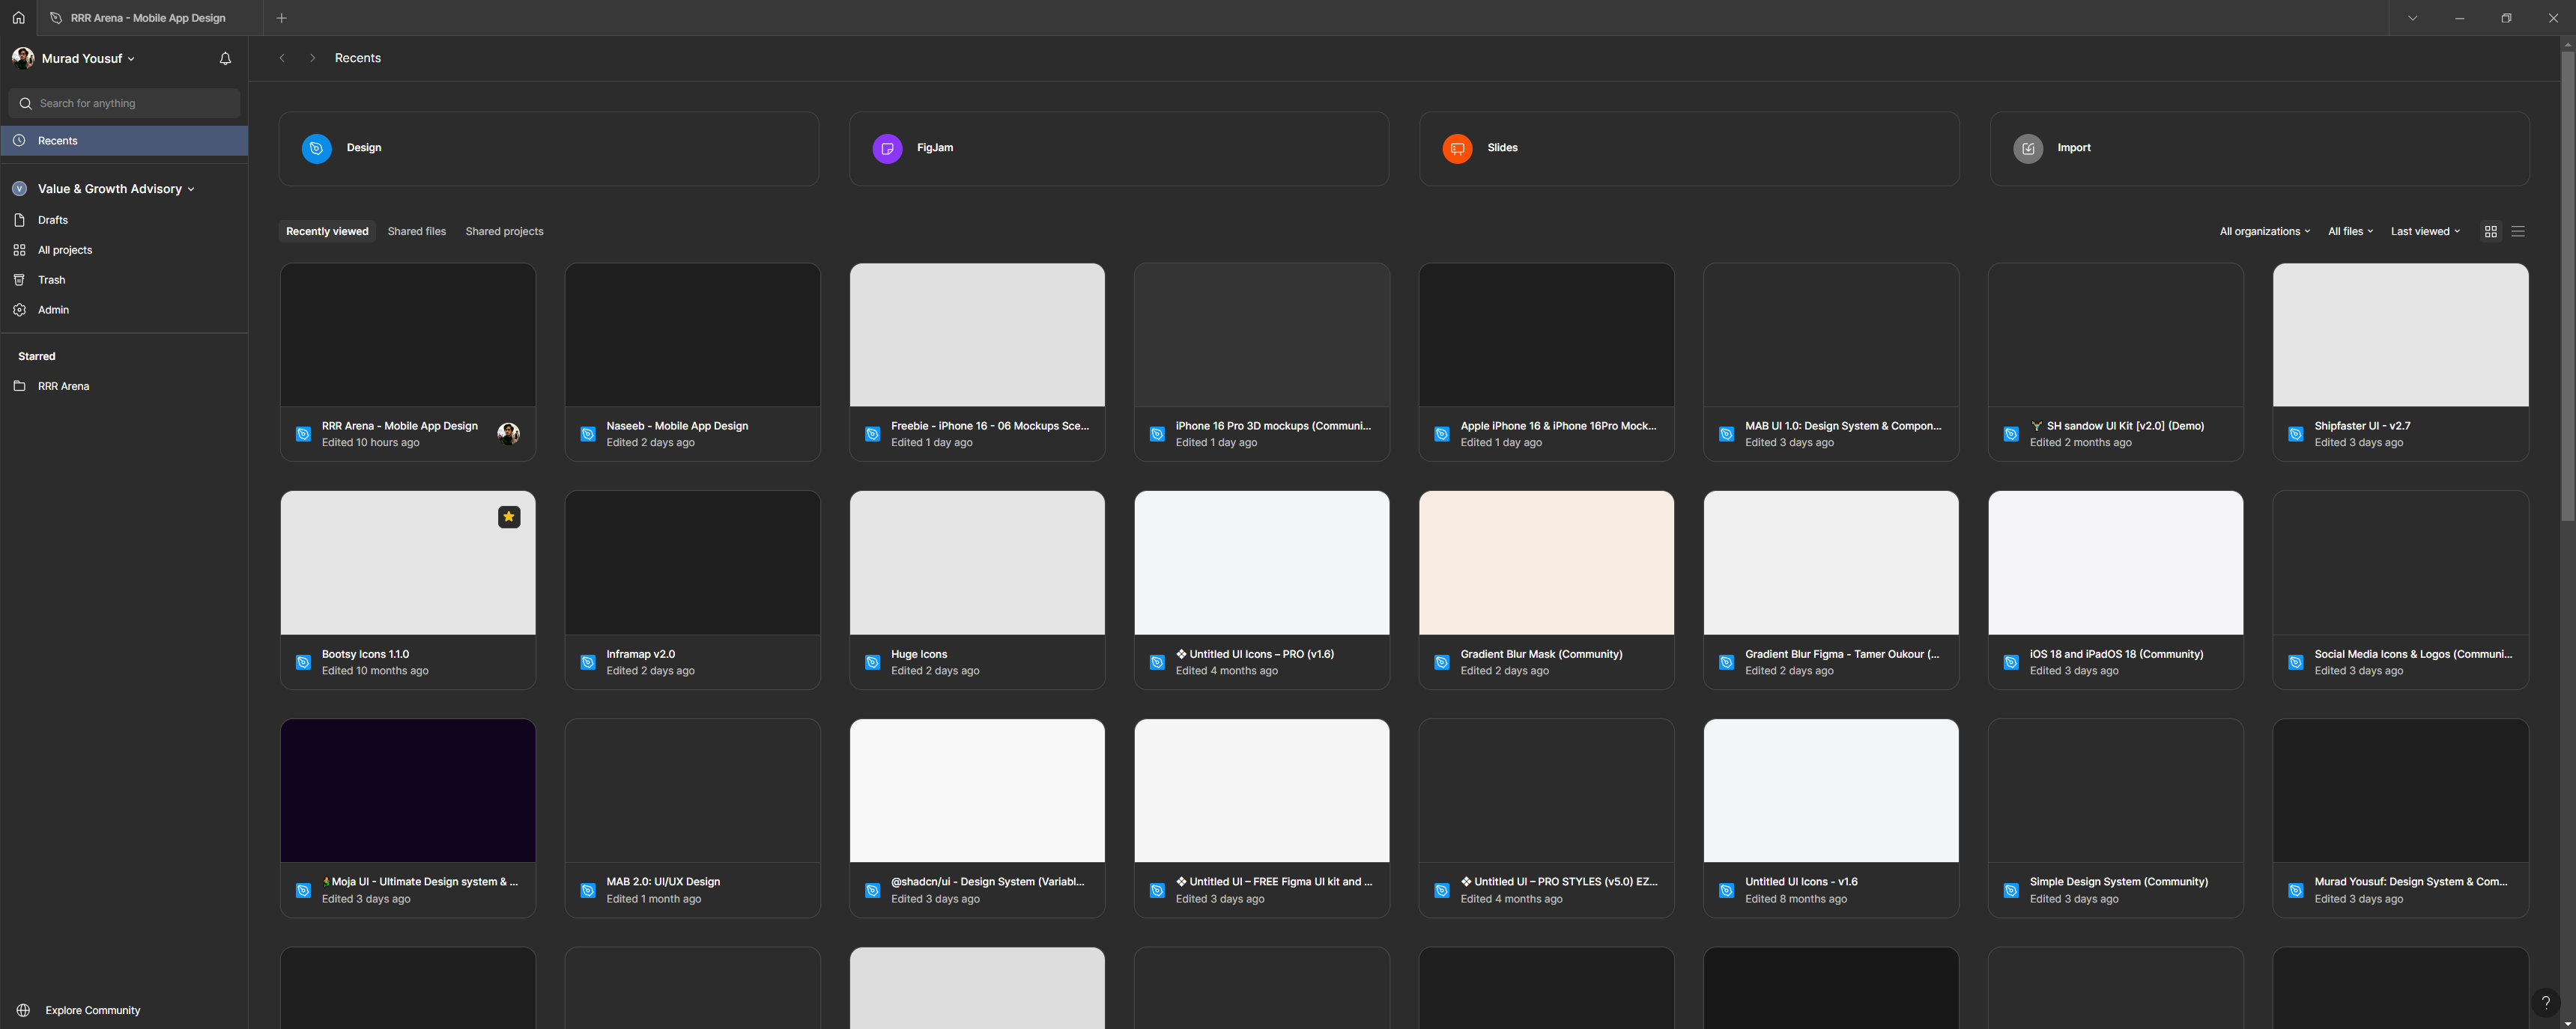This screenshot has width=2576, height=1029.
Task: Click the gray Import icon
Action: pyautogui.click(x=2028, y=149)
